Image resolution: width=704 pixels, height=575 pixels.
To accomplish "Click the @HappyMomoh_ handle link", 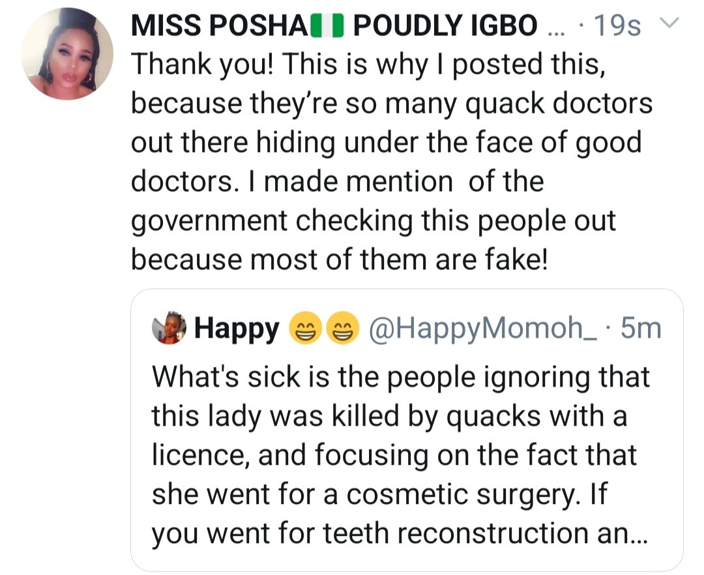I will [480, 329].
